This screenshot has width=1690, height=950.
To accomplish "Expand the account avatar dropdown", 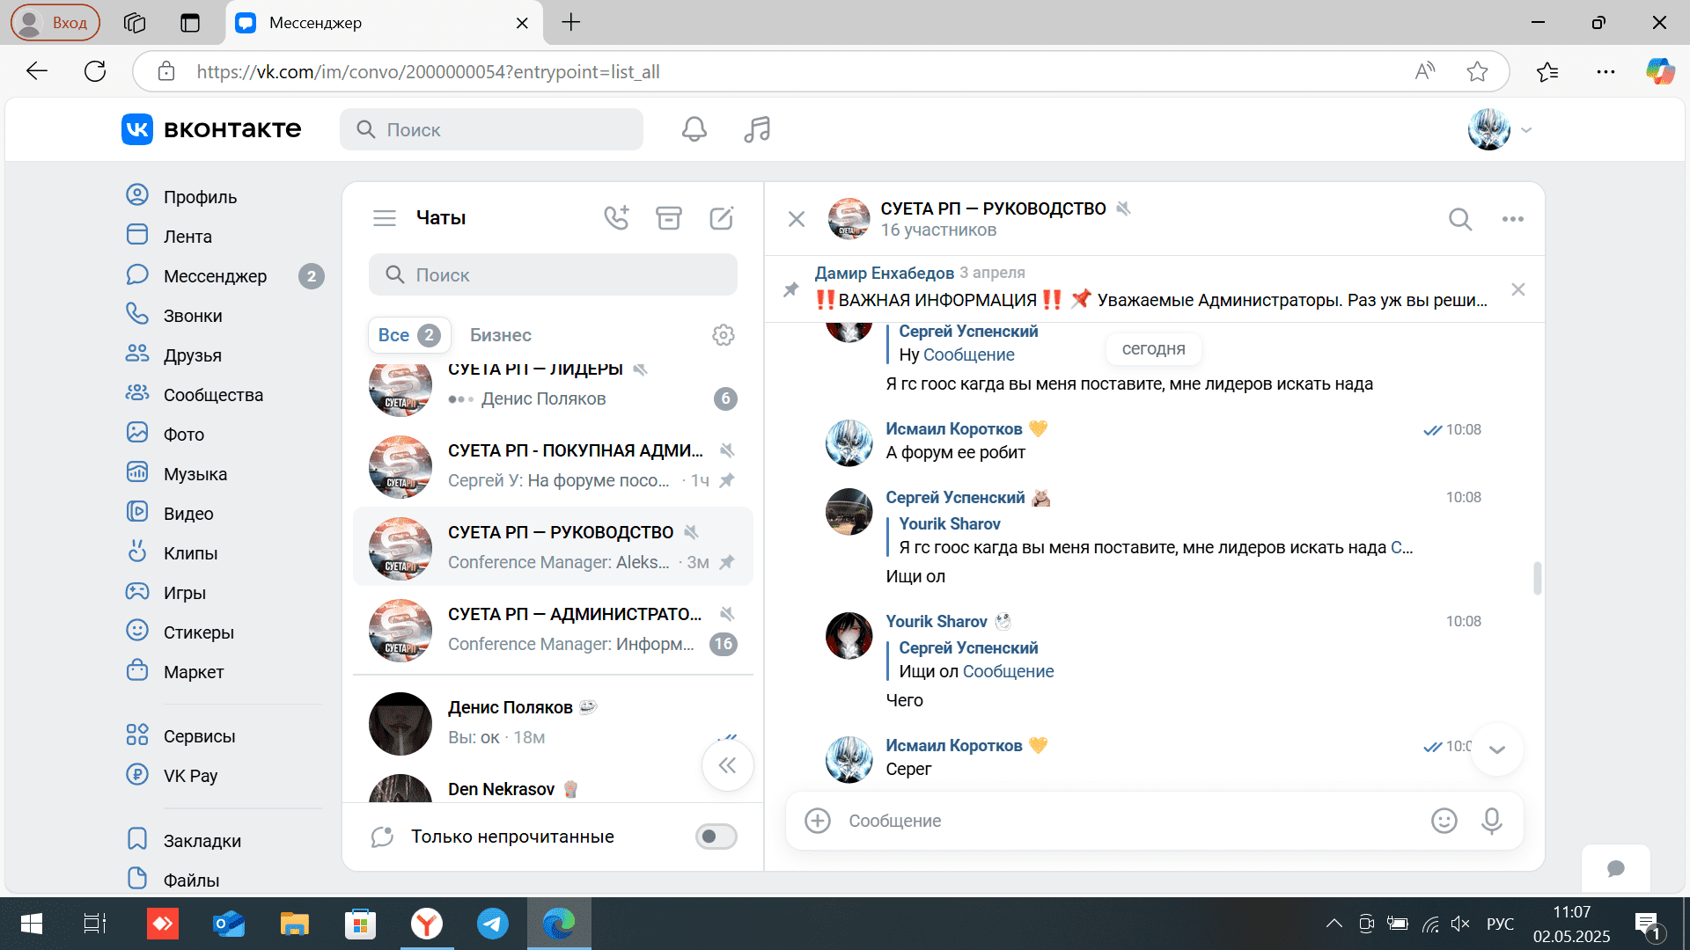I will tap(1526, 130).
